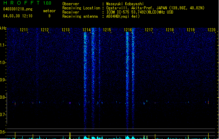Click the 'Observer' field label
Viewport: 219px width, 139px height.
[x=71, y=4]
